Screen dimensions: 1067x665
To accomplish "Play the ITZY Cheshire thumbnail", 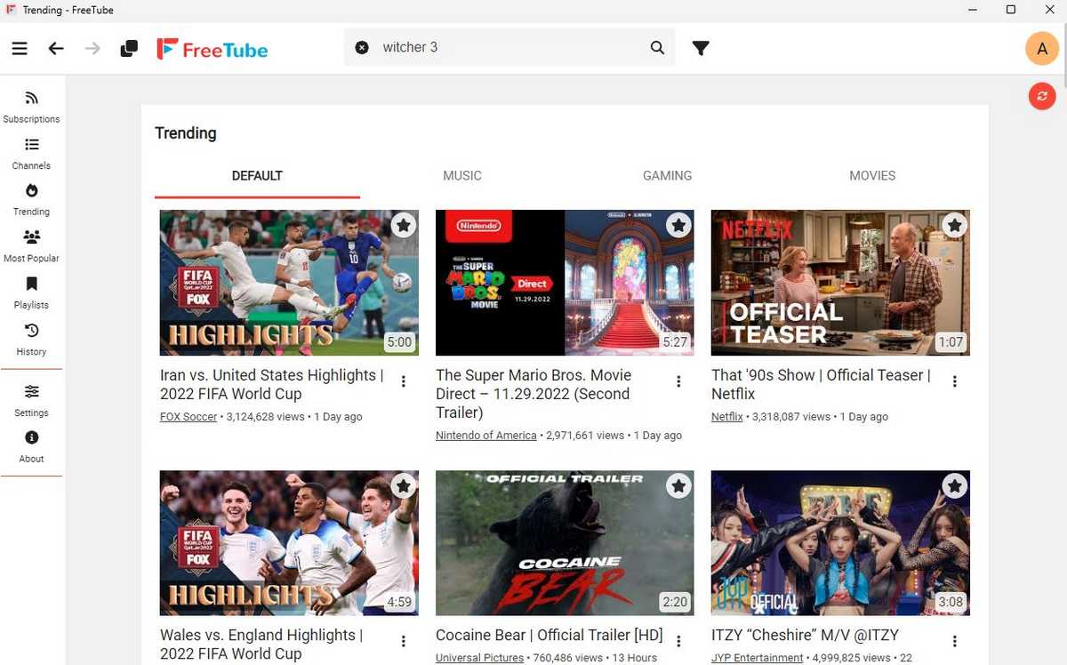I will coord(840,543).
